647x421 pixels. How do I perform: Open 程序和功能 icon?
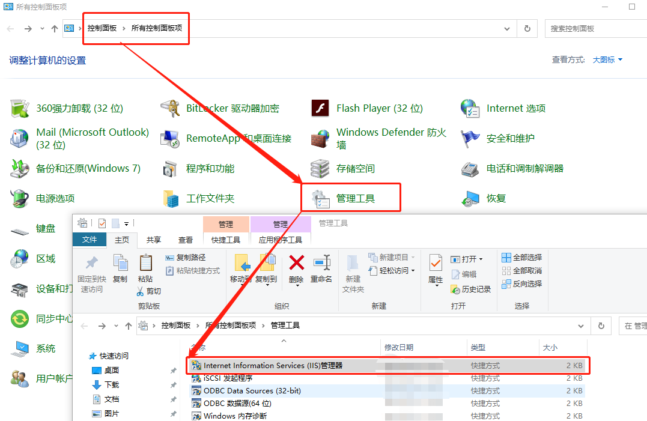tap(170, 169)
